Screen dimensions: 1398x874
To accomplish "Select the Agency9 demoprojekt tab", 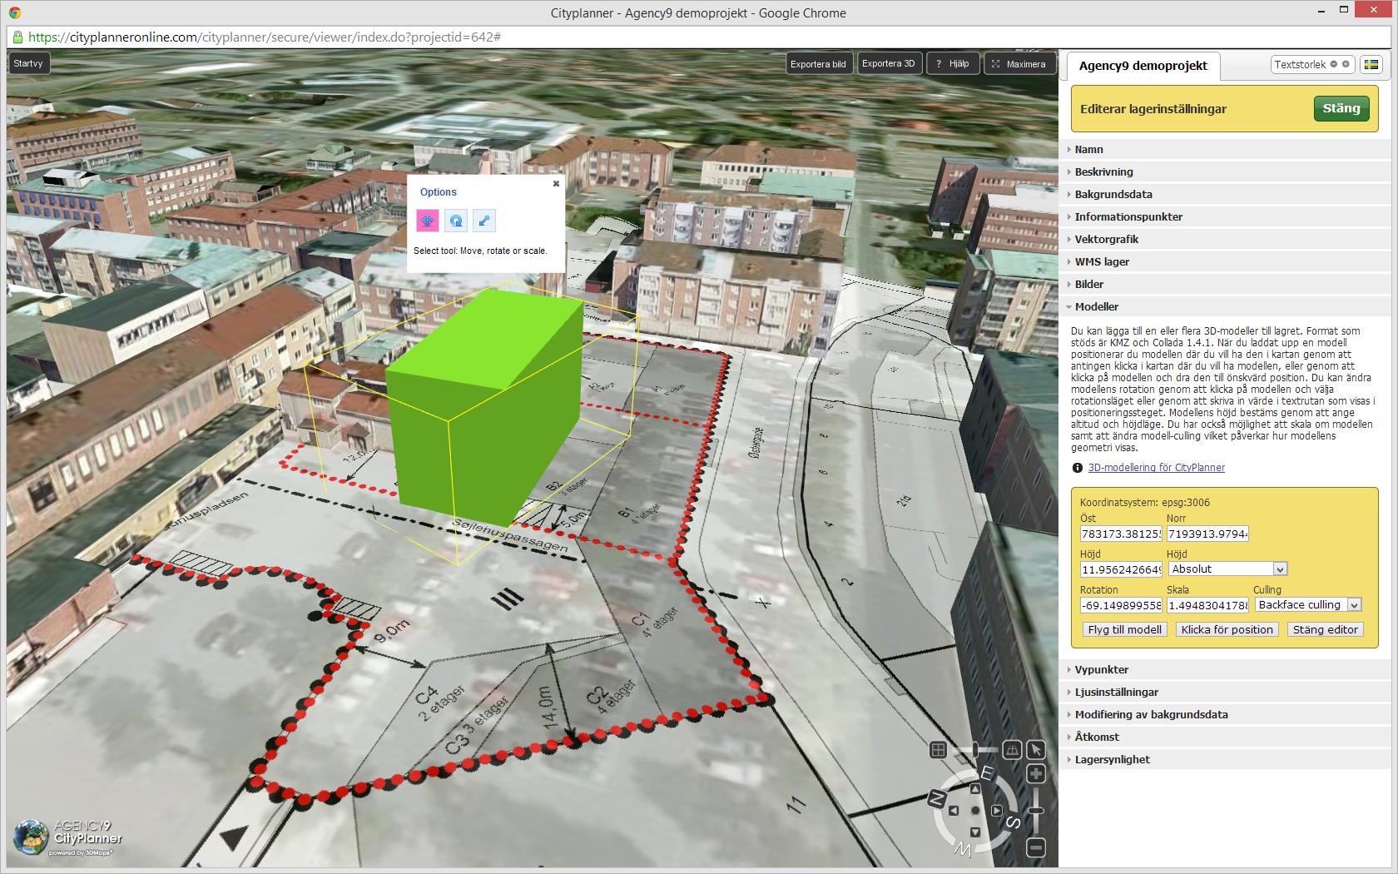I will point(1143,66).
